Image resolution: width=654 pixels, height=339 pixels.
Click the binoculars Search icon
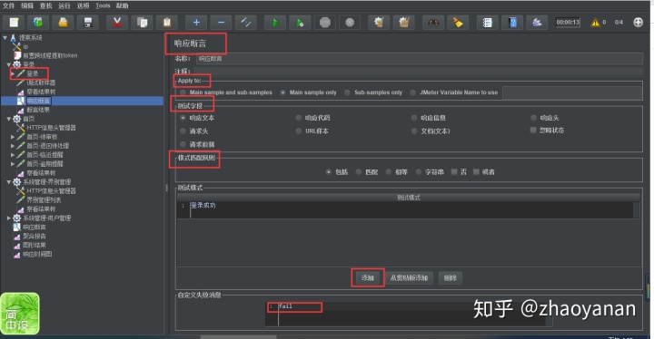[433, 22]
